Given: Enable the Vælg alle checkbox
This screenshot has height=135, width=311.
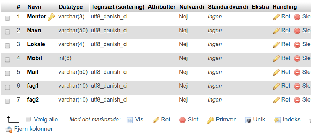Looking at the screenshot, I should click(x=28, y=119).
